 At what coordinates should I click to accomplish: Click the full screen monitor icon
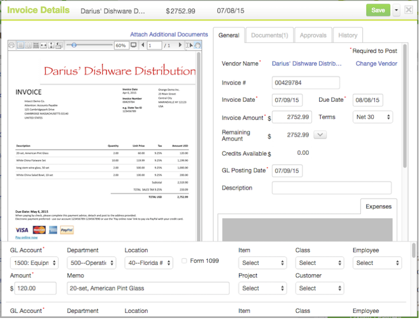point(133,46)
